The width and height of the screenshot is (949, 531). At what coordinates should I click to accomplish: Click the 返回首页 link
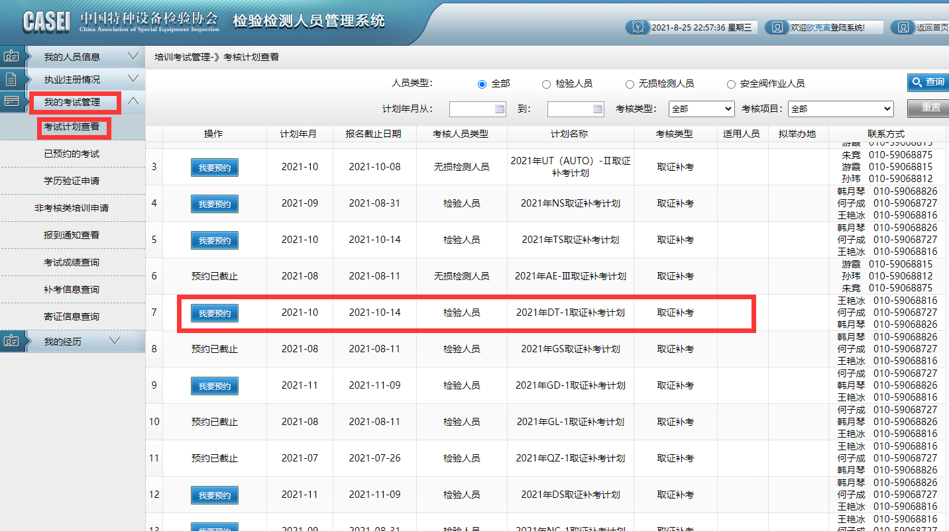point(932,28)
